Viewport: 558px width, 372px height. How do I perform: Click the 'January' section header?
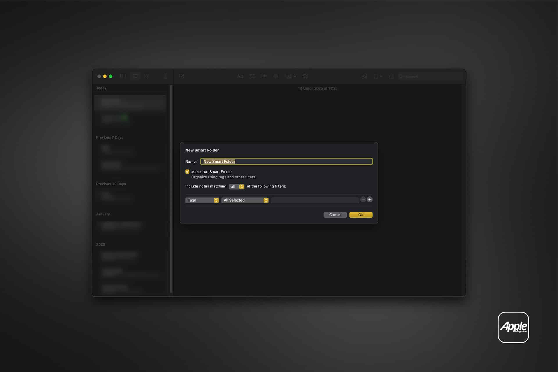(x=103, y=214)
